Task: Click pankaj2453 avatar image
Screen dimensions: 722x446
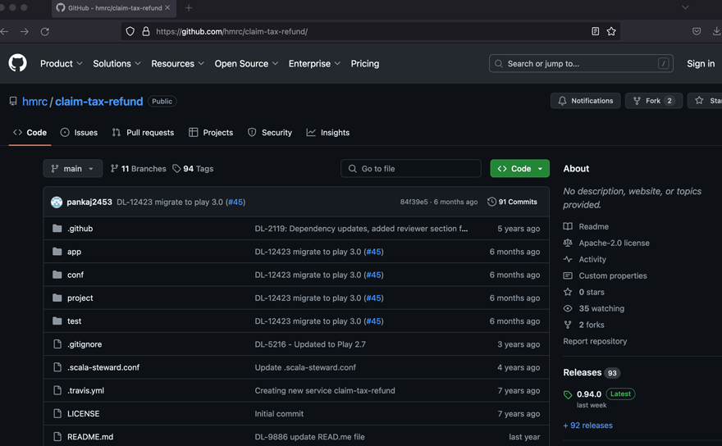Action: [x=57, y=202]
